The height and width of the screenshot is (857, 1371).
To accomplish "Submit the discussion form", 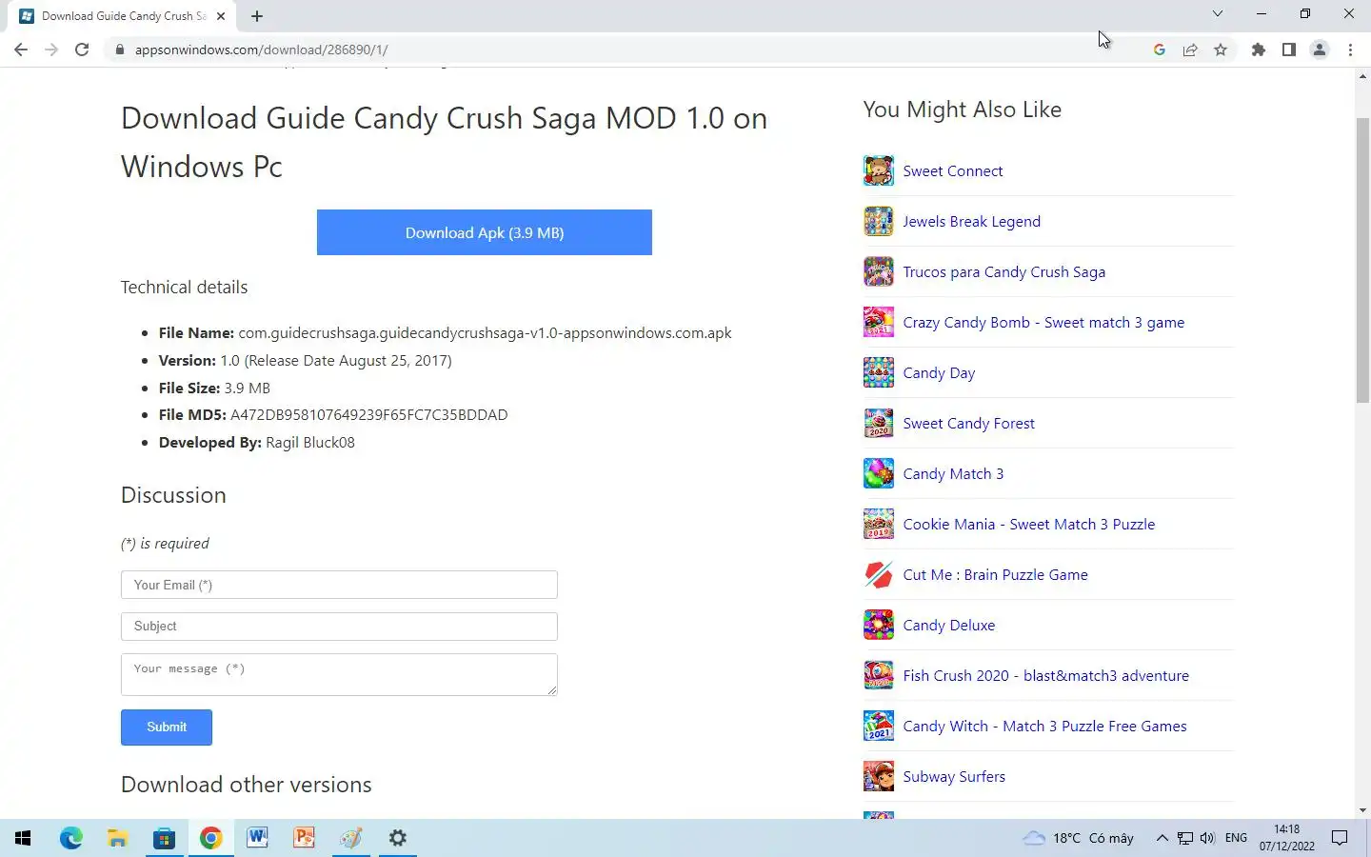I will 167,727.
